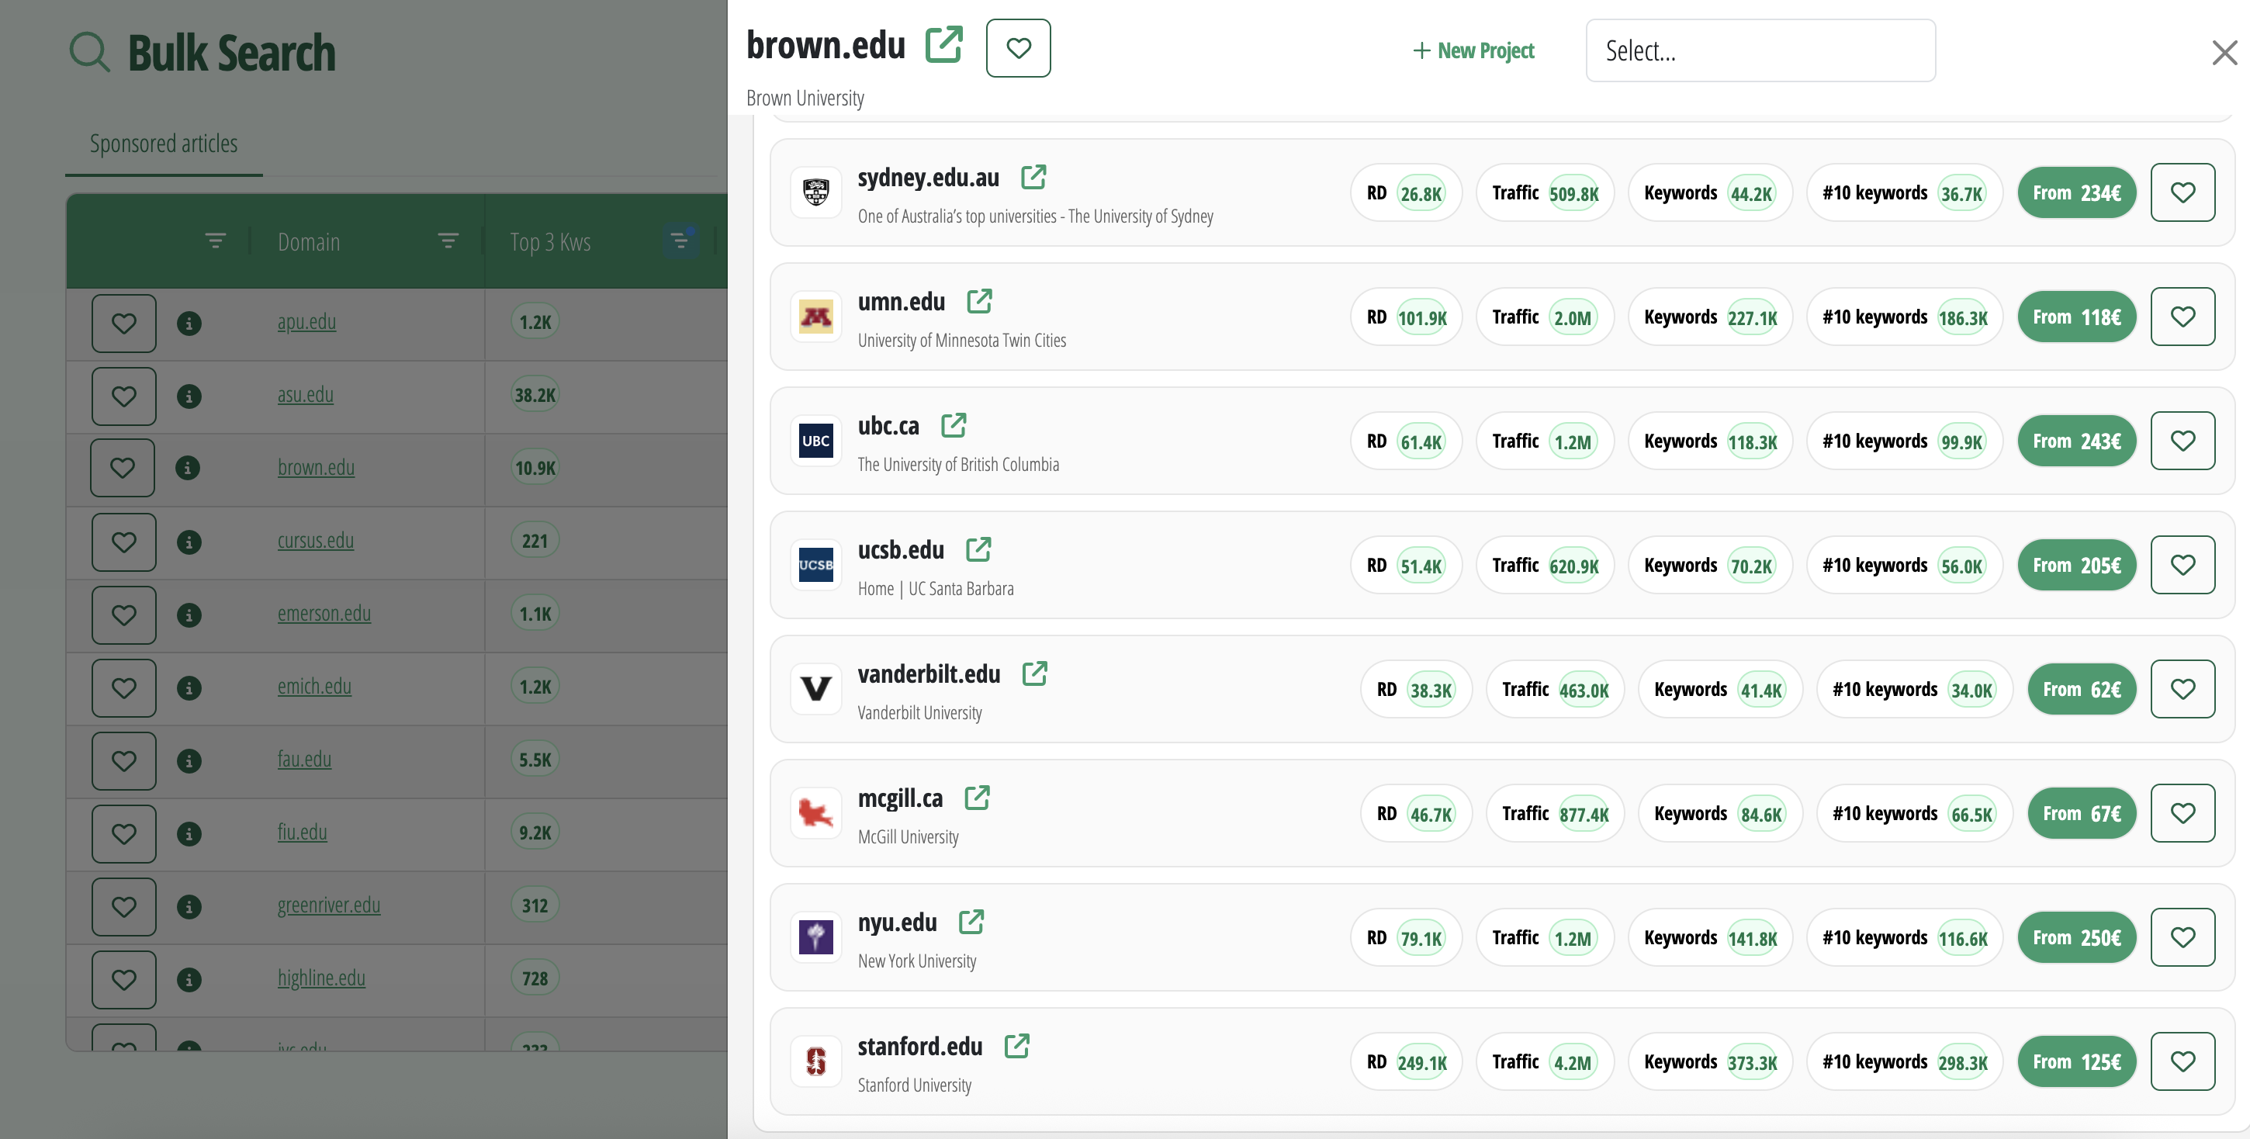
Task: Open vanderbilt.edu external link icon
Action: [x=1035, y=673]
